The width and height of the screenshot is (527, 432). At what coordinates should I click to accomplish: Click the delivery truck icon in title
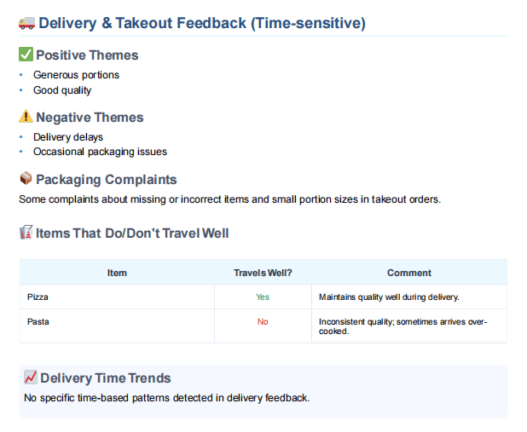pyautogui.click(x=27, y=23)
